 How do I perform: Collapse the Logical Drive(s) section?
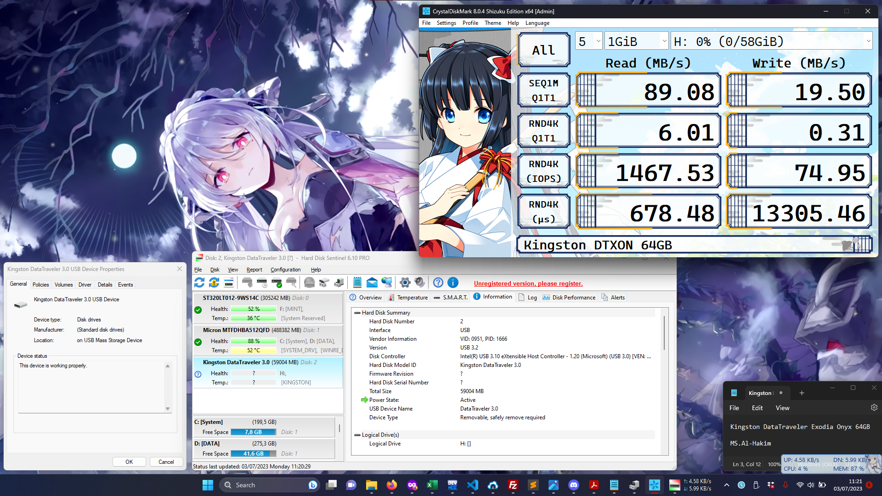(357, 435)
